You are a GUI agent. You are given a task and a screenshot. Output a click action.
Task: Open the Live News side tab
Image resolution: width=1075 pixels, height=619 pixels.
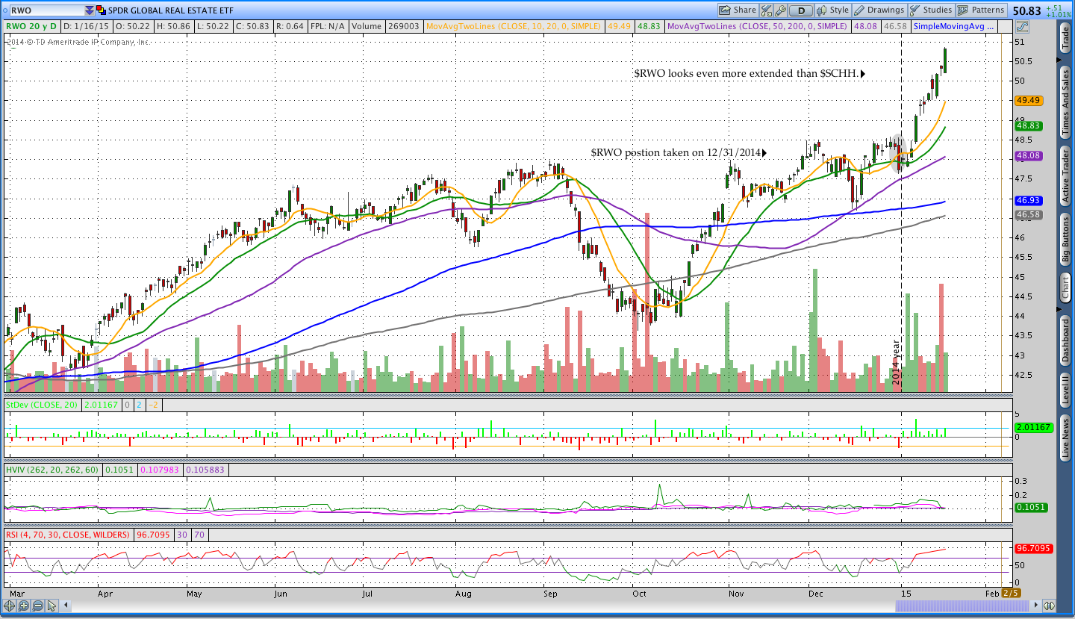tap(1065, 438)
